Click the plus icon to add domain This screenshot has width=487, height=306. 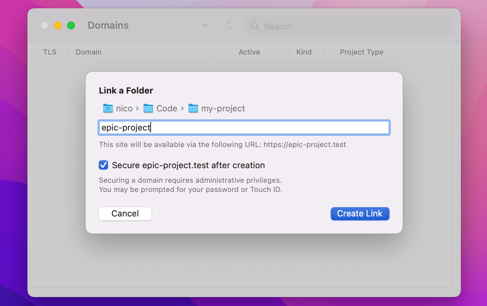(x=205, y=25)
